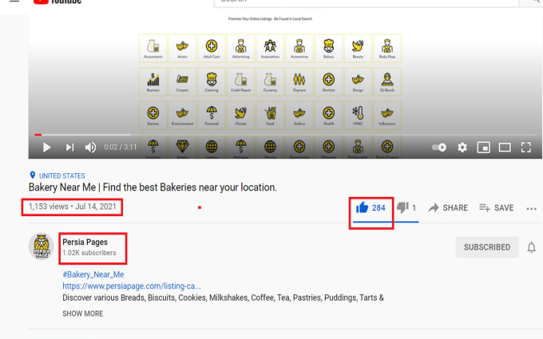Open the #Bakery_Near_Me hashtag link
The image size is (543, 339).
pos(93,274)
